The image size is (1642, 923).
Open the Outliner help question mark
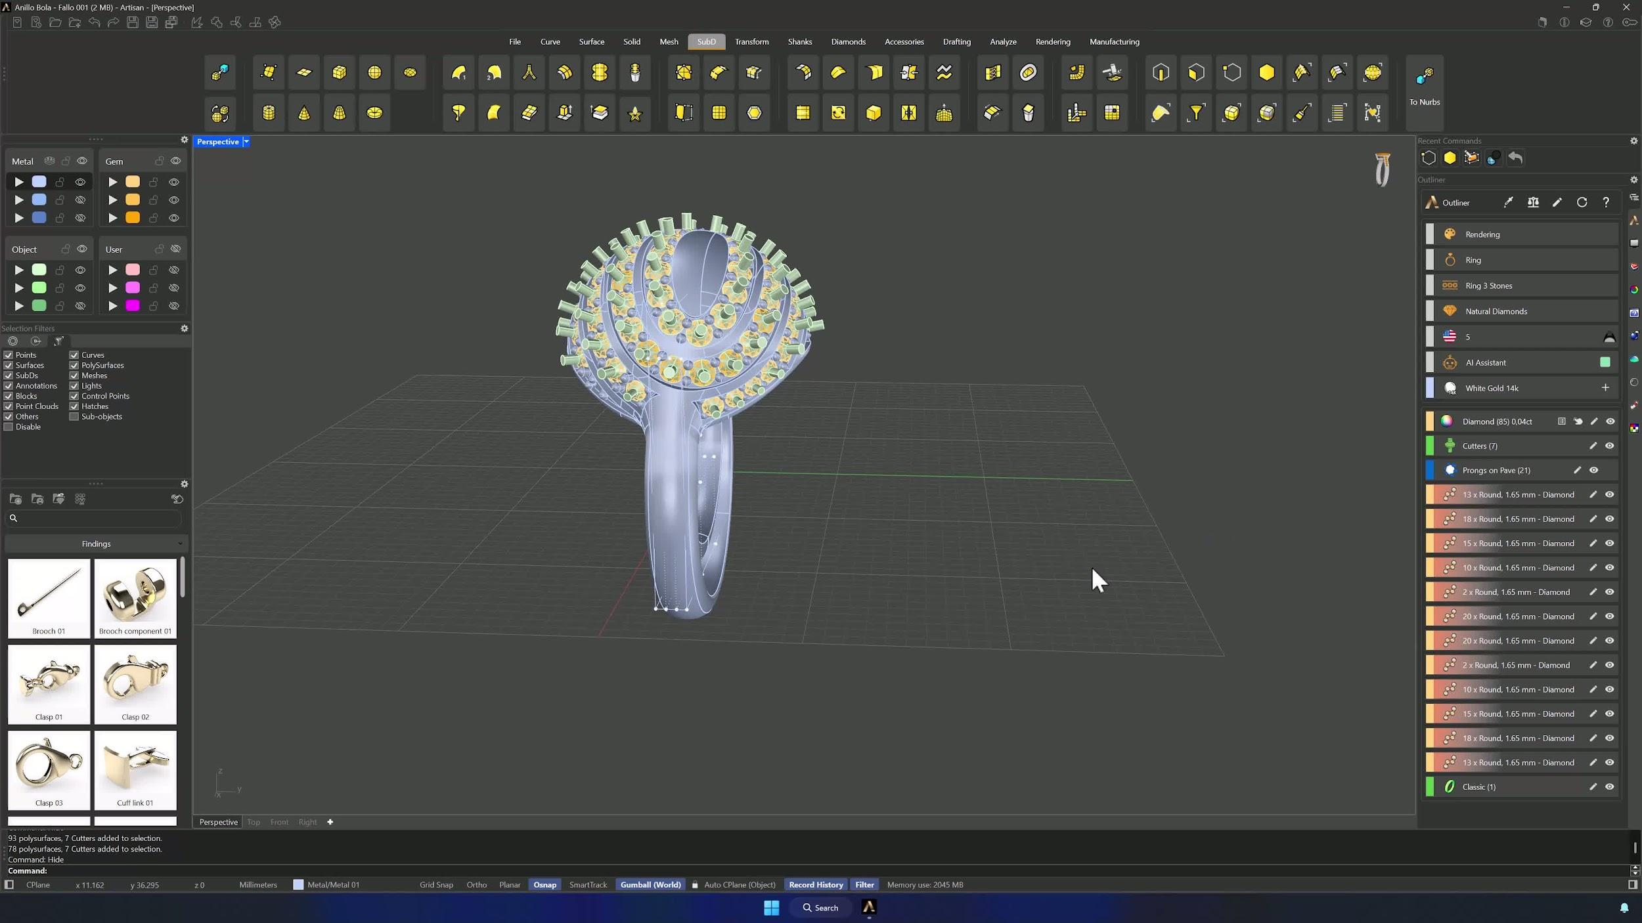pos(1606,203)
